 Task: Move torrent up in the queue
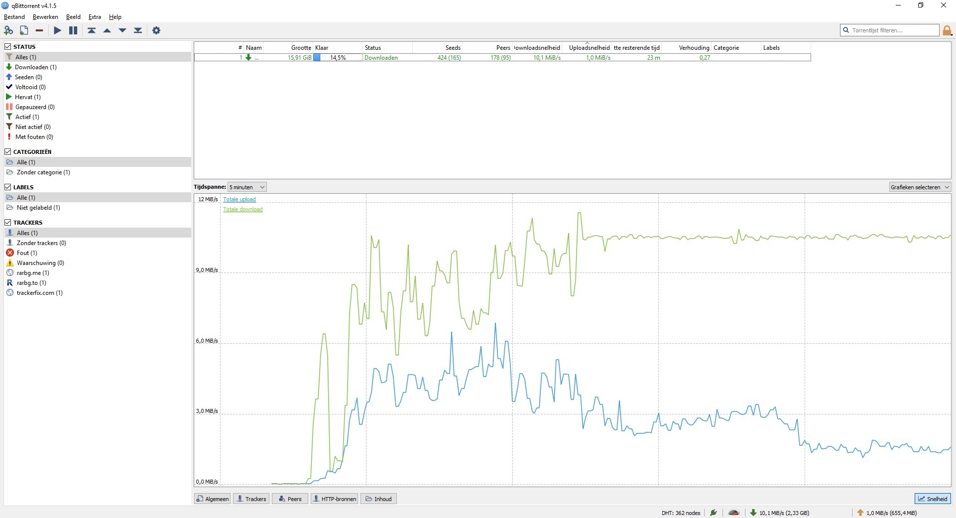click(x=107, y=30)
